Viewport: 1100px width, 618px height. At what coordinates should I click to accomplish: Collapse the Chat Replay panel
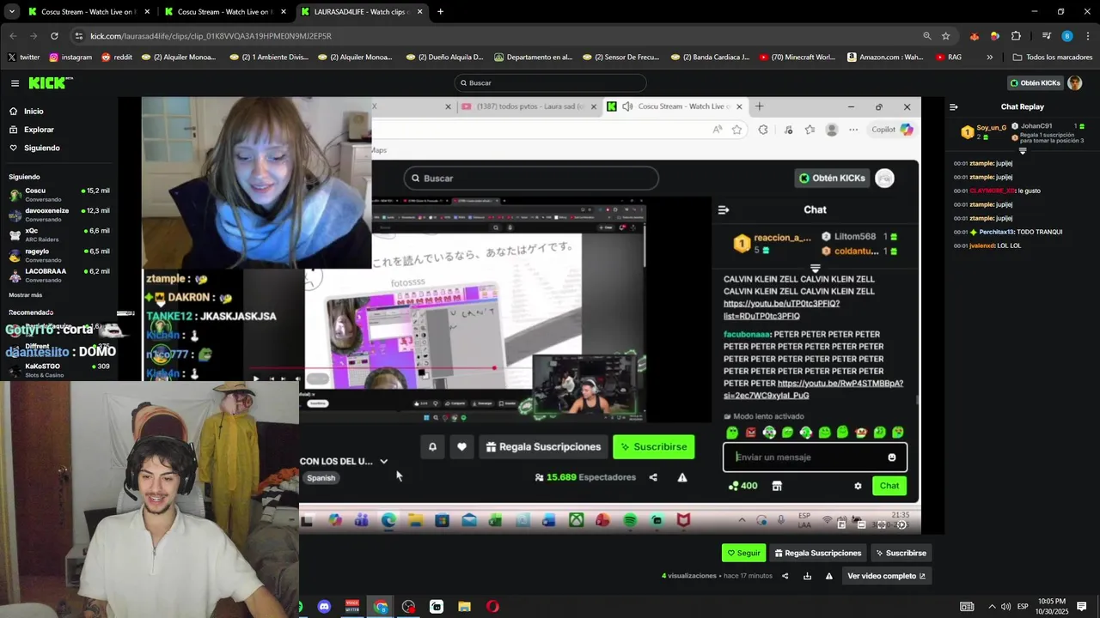(x=953, y=107)
